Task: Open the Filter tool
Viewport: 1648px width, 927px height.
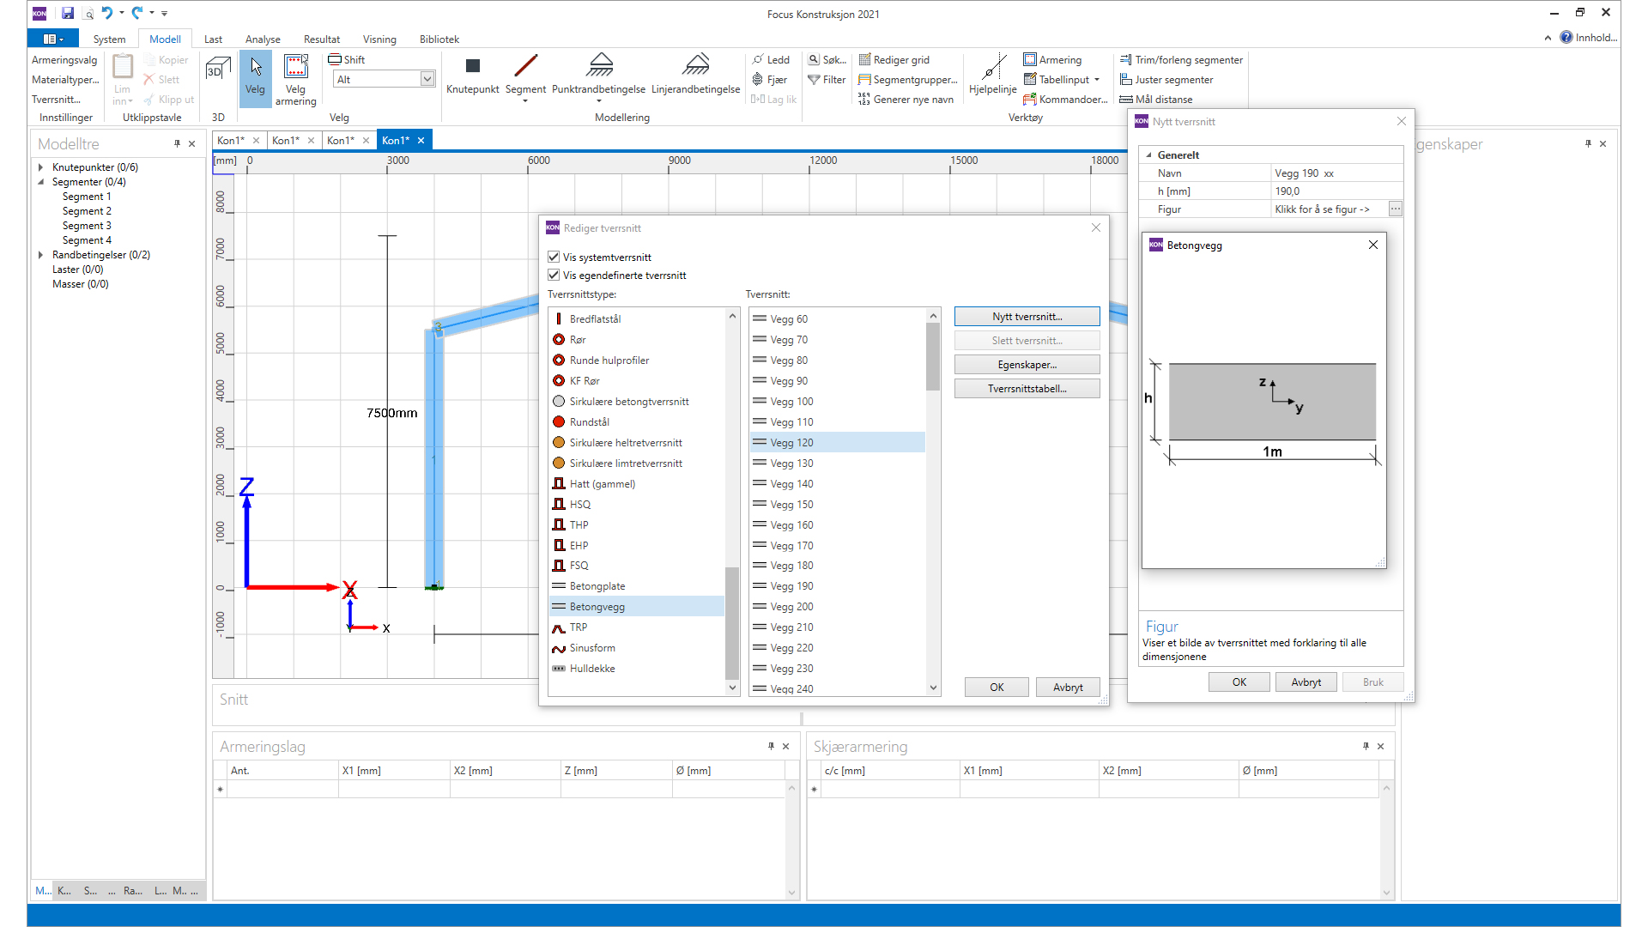Action: click(827, 80)
